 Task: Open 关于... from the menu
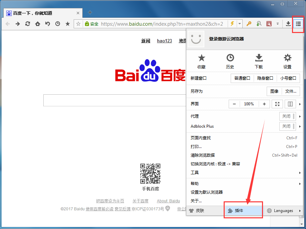(x=244, y=201)
